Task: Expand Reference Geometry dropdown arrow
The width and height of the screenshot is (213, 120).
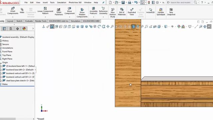Action: (103, 17)
